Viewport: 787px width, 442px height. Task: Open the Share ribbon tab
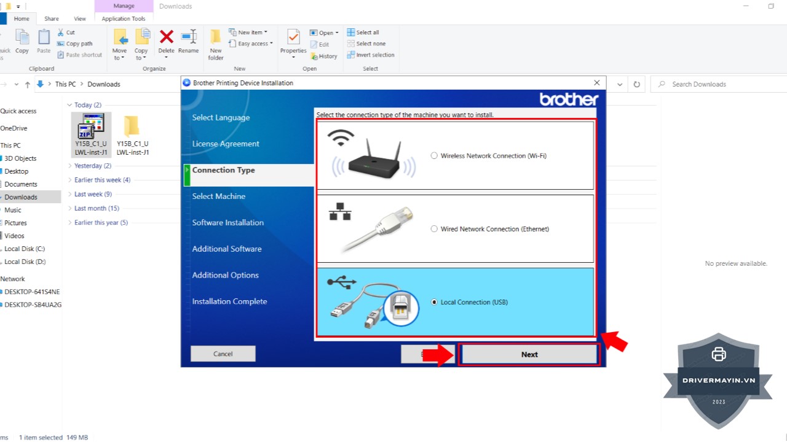point(52,19)
